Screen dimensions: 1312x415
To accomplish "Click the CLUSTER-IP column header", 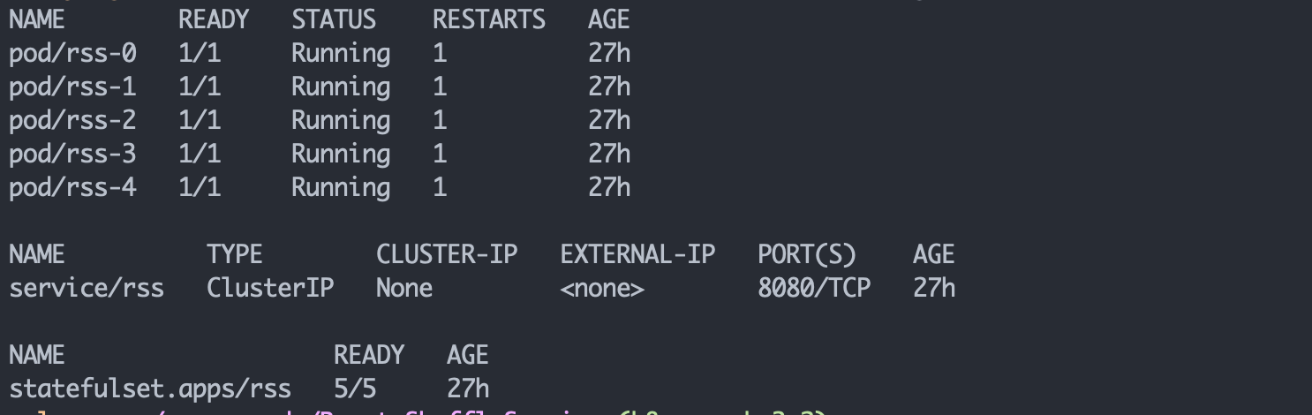I will (x=447, y=255).
